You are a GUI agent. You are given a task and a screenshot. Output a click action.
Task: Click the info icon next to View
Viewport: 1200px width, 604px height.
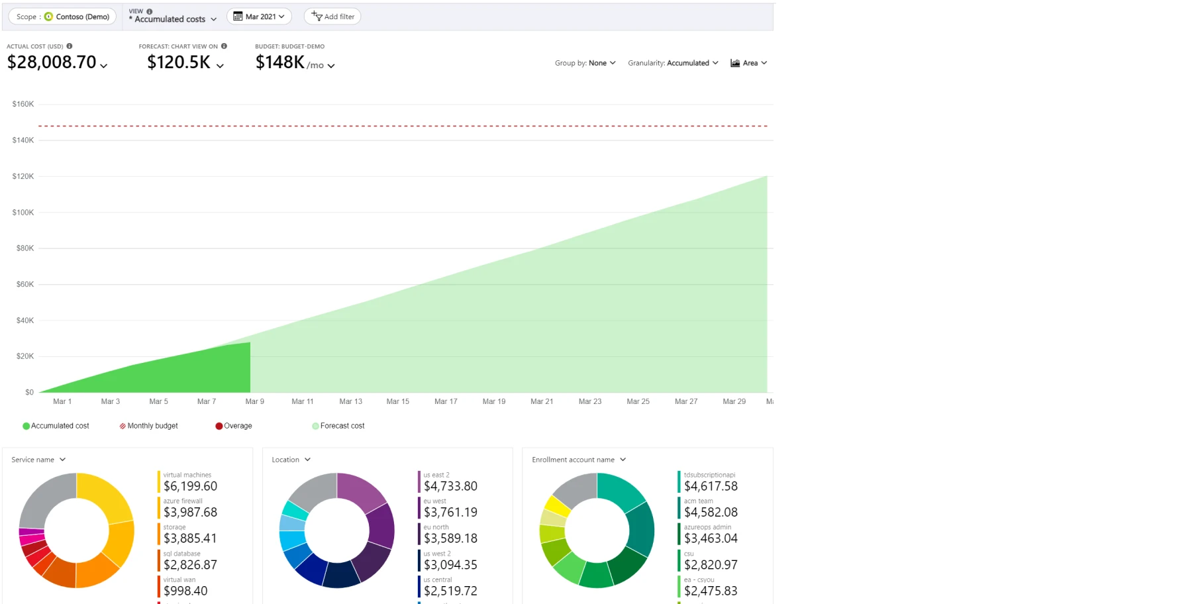point(149,11)
